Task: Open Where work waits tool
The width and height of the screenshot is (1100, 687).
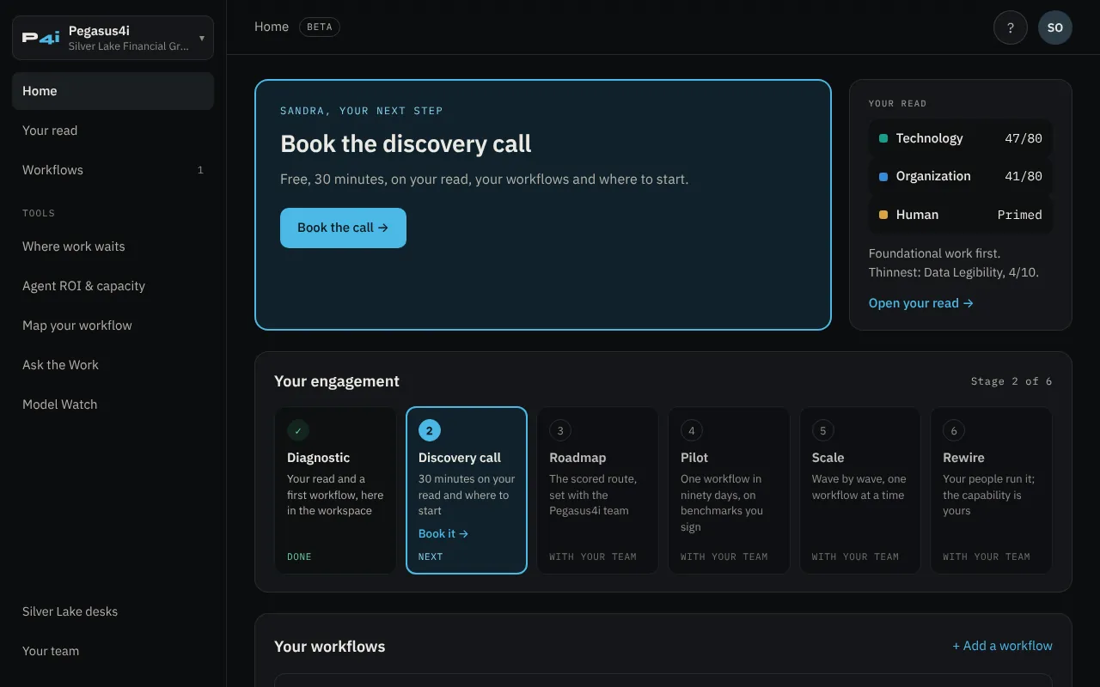Action: (113, 246)
